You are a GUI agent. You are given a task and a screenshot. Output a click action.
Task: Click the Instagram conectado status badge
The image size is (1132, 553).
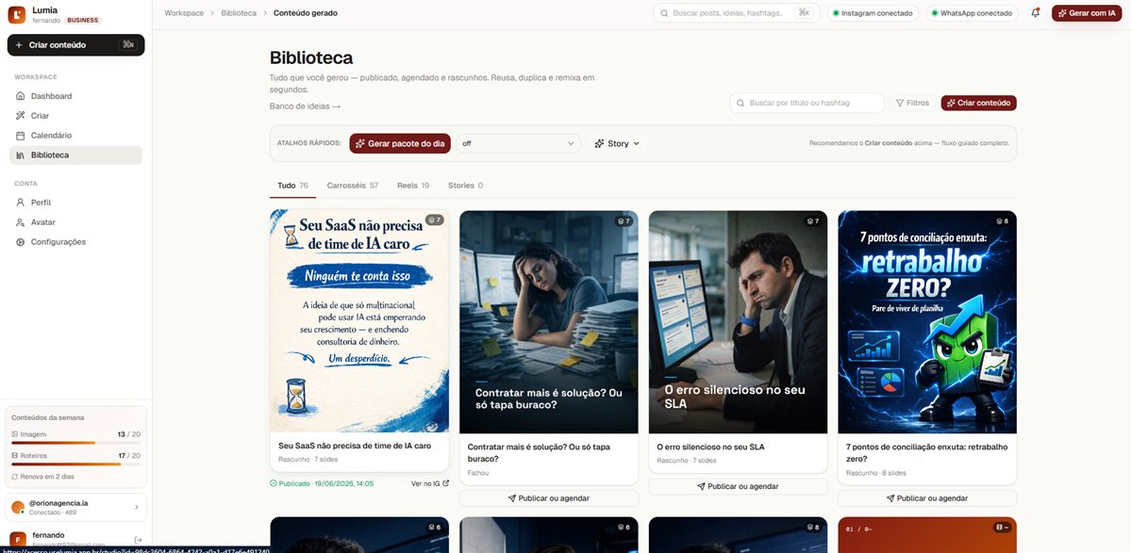(x=873, y=13)
